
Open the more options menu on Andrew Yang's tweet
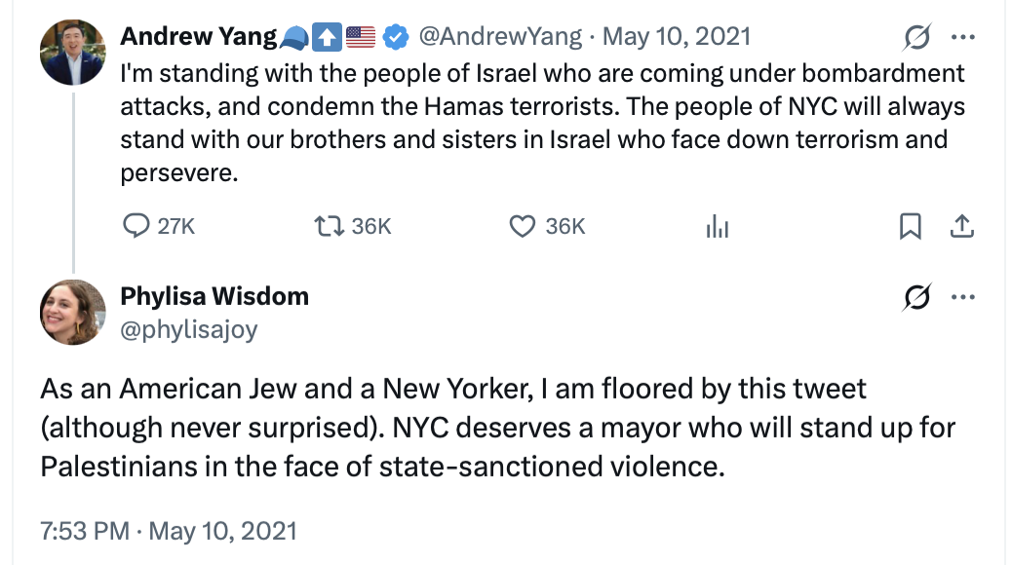tap(963, 38)
